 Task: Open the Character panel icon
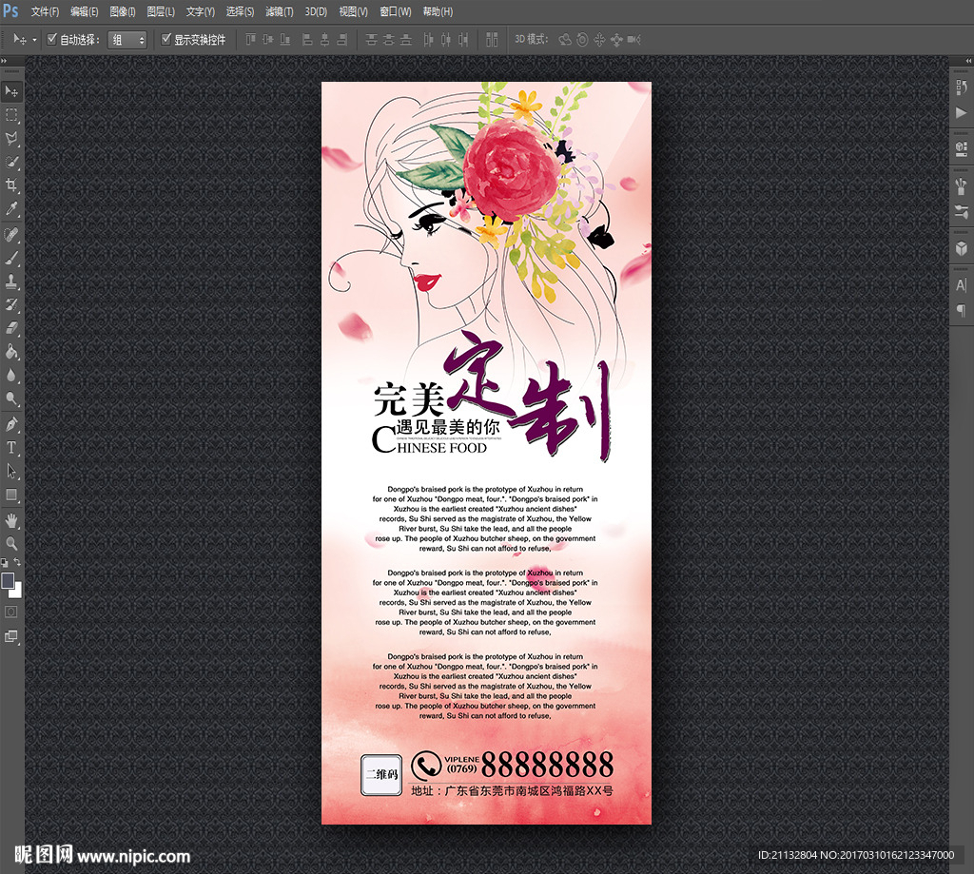tap(962, 285)
